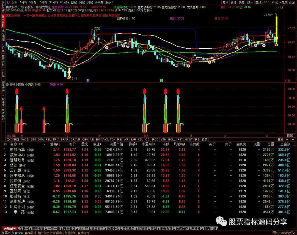Screen dimensions: 297x235
Task: Click the 减 marker icon on the chart
Action: pos(161,81)
